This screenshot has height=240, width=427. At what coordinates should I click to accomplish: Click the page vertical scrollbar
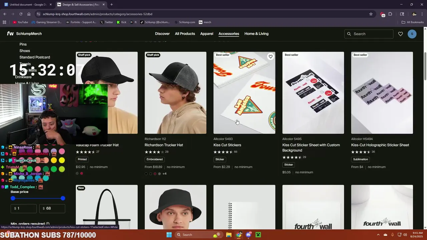click(425, 66)
